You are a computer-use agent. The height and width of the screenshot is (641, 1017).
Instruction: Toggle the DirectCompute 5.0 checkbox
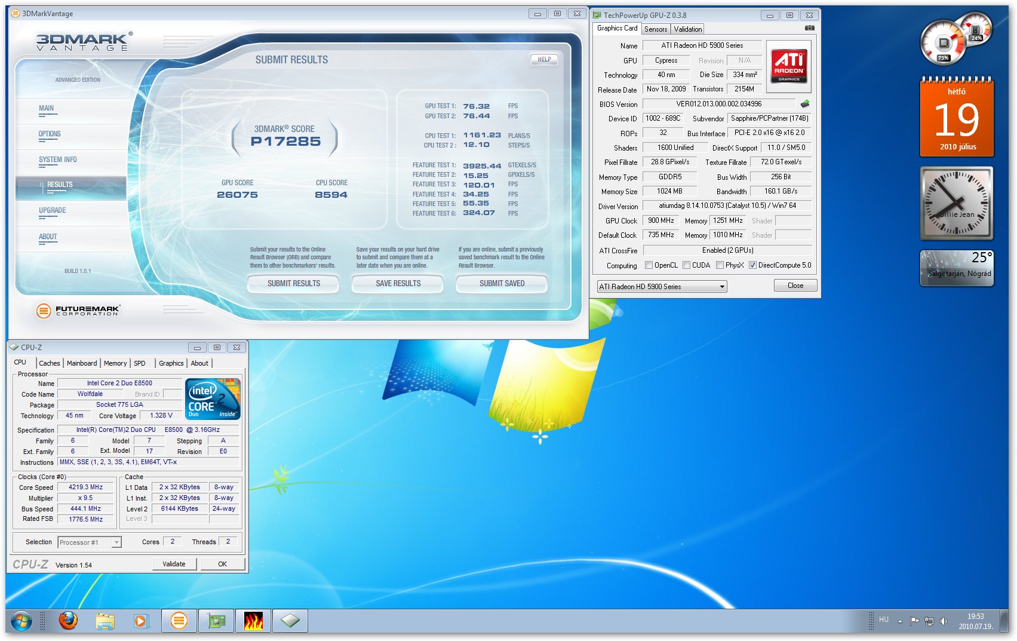pyautogui.click(x=752, y=265)
